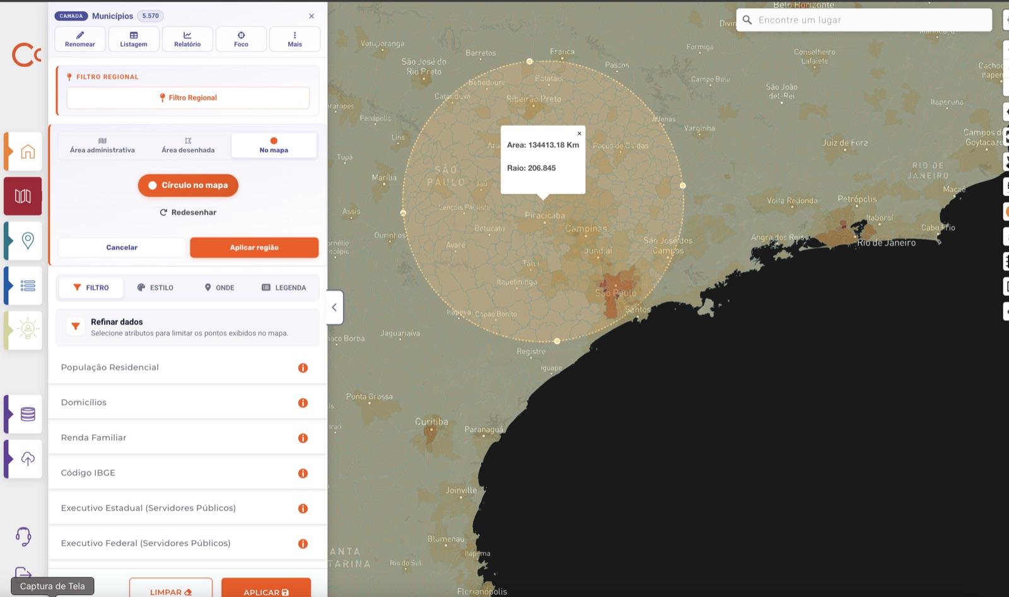Show info for Código IBGE
This screenshot has width=1009, height=597.
pos(303,473)
